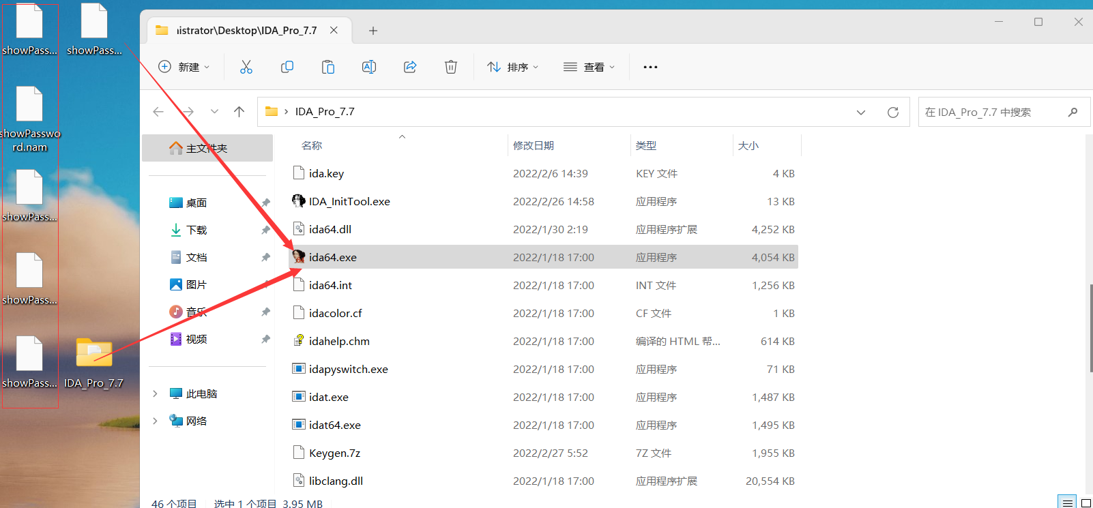Open the View (查看) dropdown
This screenshot has width=1093, height=508.
point(589,67)
